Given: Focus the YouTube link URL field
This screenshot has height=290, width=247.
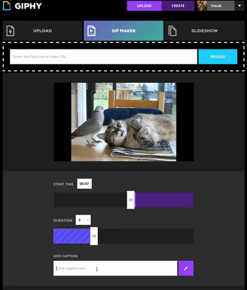Looking at the screenshot, I should [103, 57].
